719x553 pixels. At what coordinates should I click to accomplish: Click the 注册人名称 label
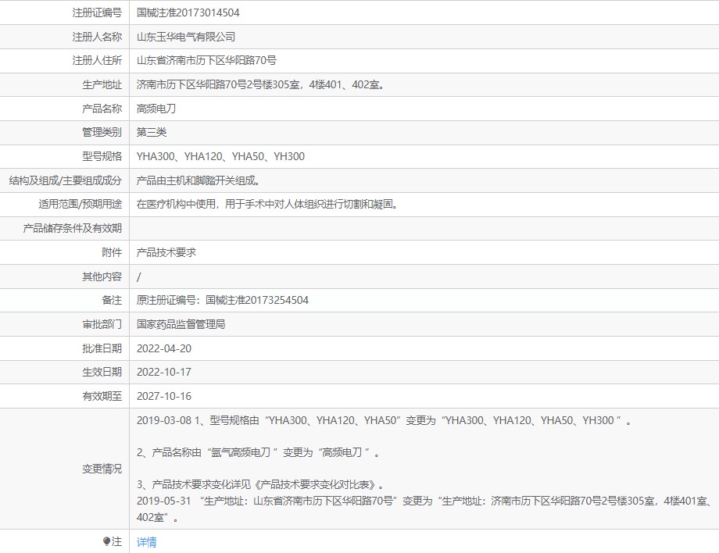97,37
